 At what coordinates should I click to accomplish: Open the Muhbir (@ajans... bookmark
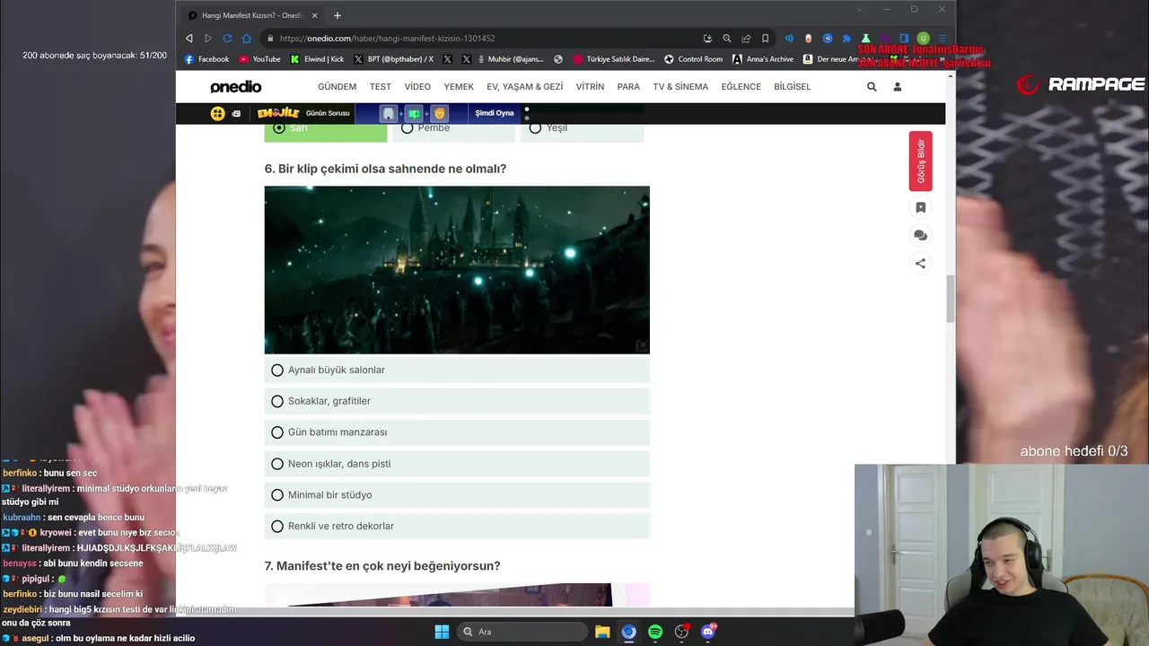[509, 59]
